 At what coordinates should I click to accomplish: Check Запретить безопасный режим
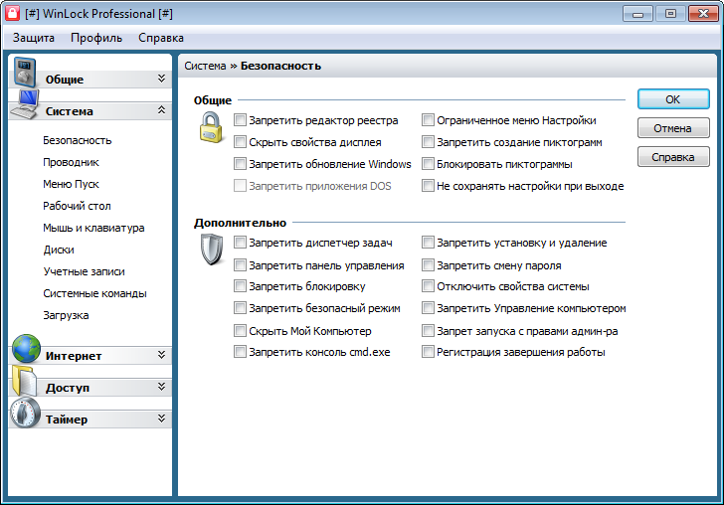tap(240, 308)
